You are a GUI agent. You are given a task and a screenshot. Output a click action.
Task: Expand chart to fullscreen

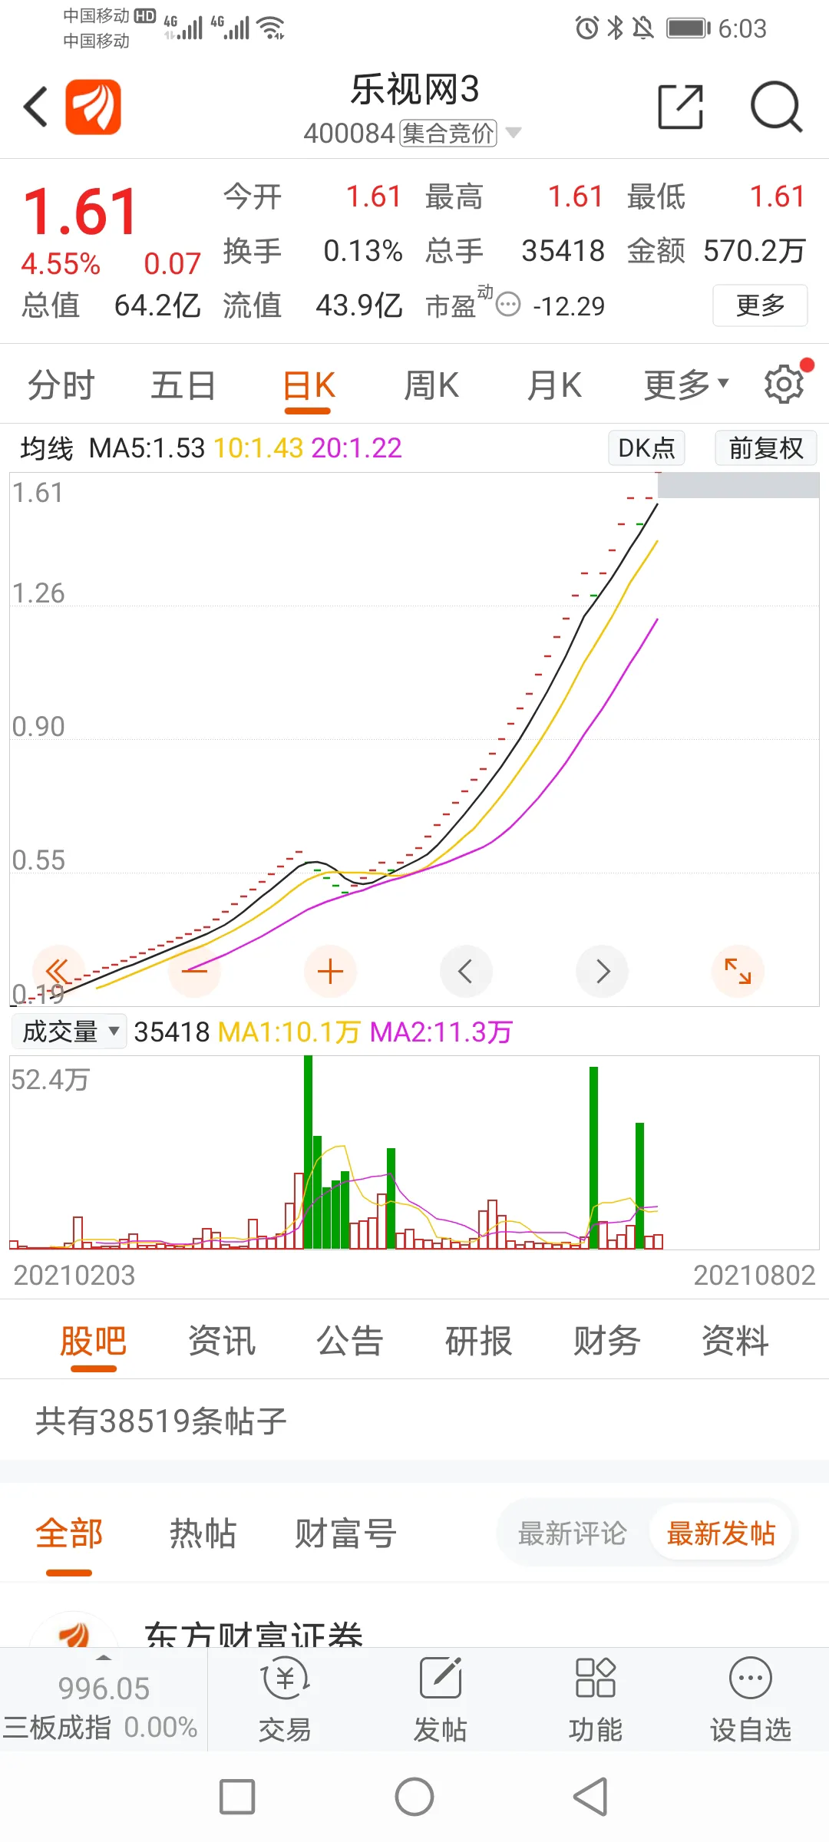point(738,972)
